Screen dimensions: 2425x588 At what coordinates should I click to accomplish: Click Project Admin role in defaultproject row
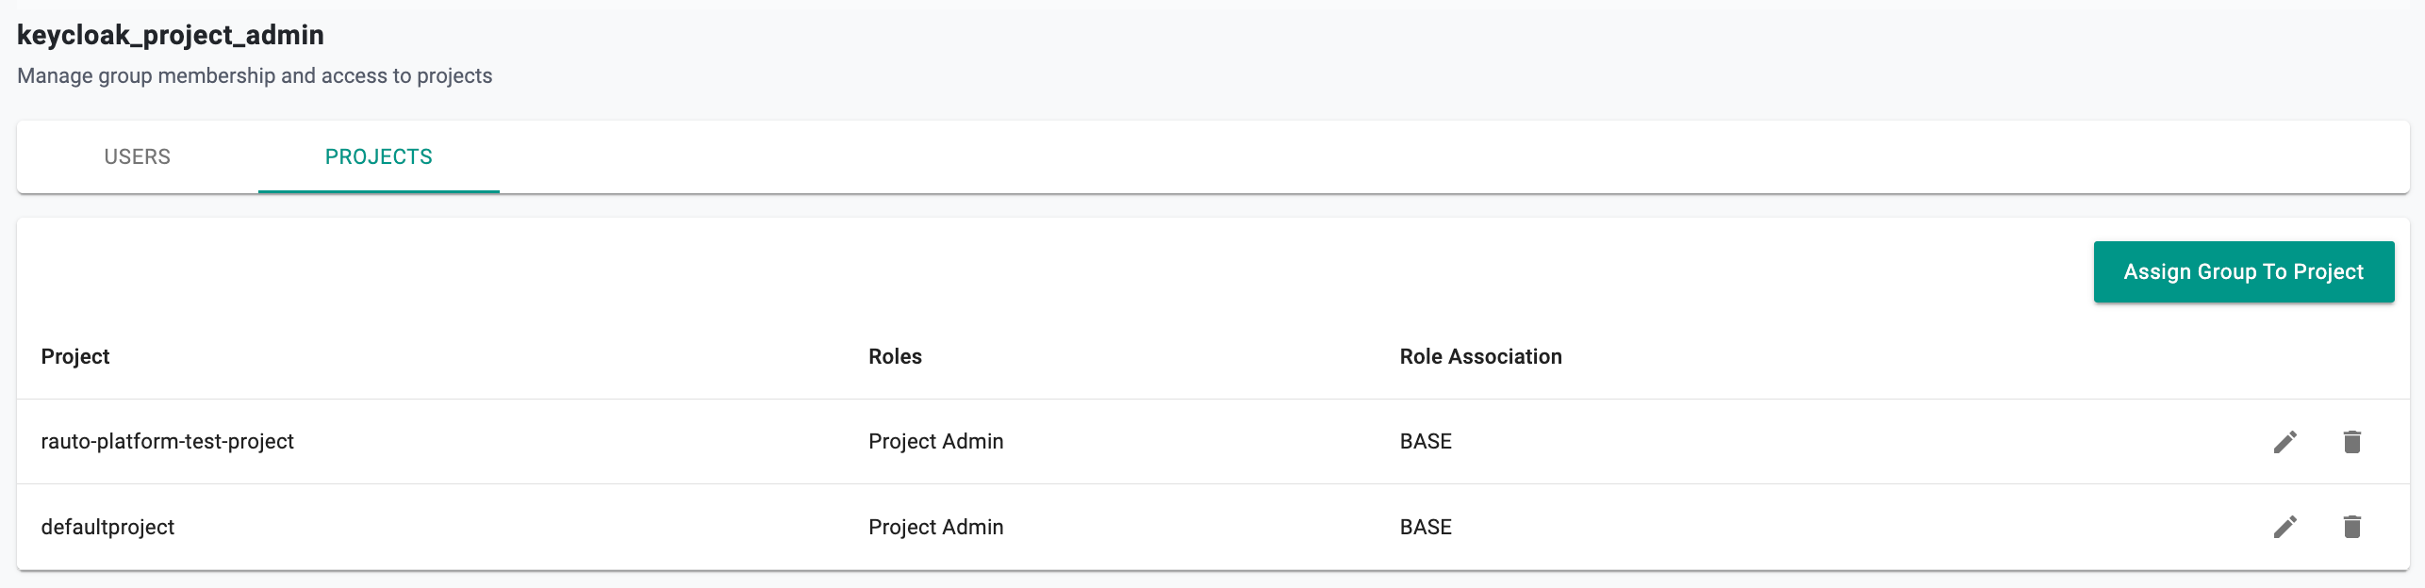[935, 527]
